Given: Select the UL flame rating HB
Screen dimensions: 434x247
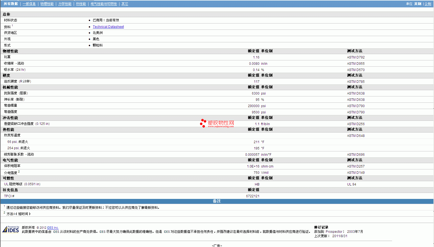Looking at the screenshot, I should pos(257,184).
